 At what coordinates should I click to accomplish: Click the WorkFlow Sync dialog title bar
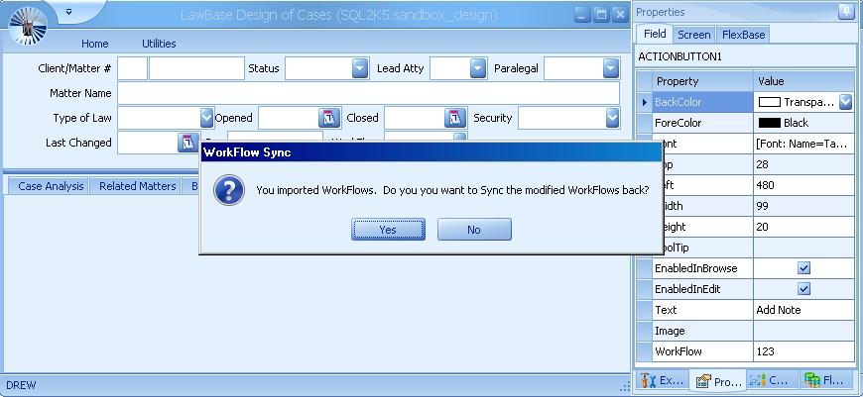point(431,152)
